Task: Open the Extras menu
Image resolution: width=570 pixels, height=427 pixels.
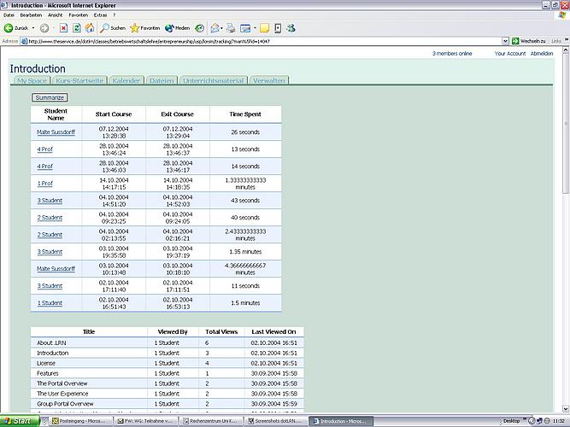Action: coord(100,15)
